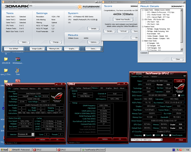Click To Excel in the Score window
Image resolution: width=191 pixels, height=152 pixels.
tap(123, 31)
